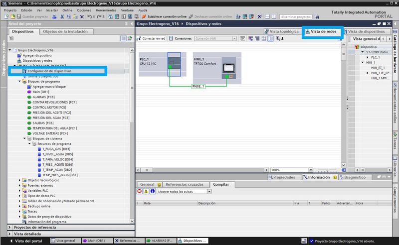This screenshot has height=245, width=399.
Task: Click the Paste icon in main toolbar
Action: [x=75, y=16]
